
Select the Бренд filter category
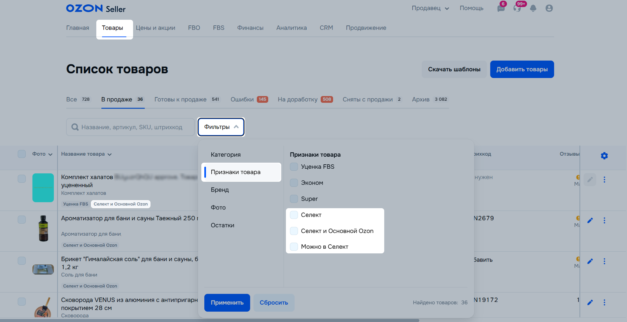pos(220,190)
